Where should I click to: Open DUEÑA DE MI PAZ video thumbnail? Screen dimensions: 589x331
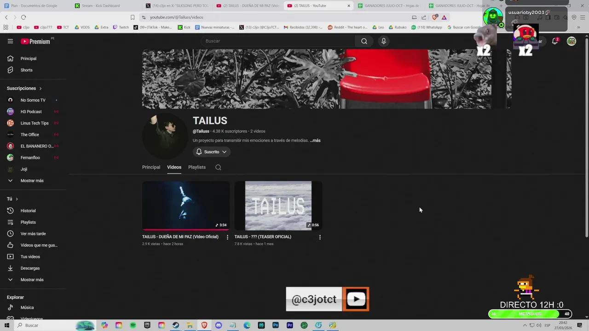point(186,205)
